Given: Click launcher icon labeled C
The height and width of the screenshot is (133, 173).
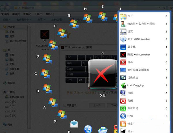Looking at the screenshot, I should pyautogui.click(x=45, y=74).
